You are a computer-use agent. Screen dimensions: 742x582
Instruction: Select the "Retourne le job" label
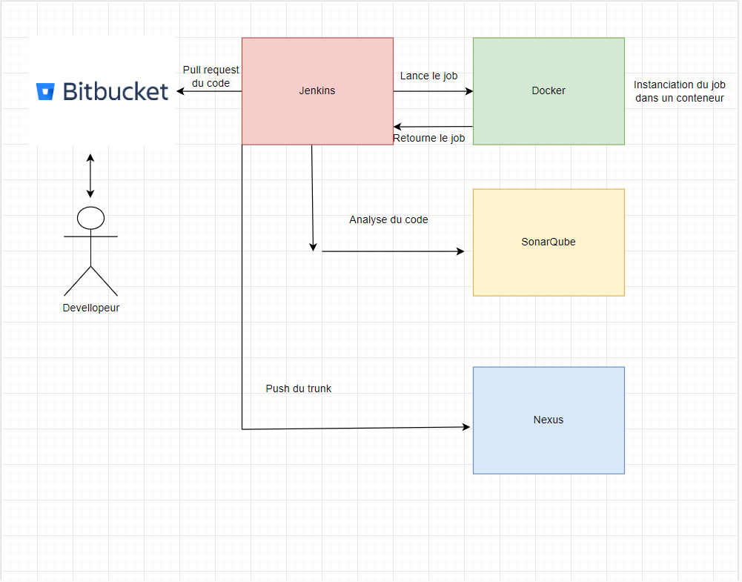click(428, 138)
